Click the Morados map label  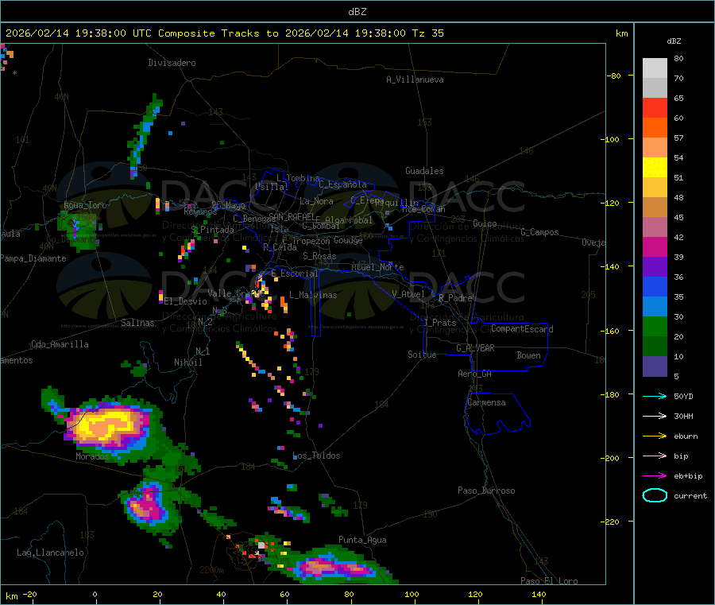[x=93, y=456]
